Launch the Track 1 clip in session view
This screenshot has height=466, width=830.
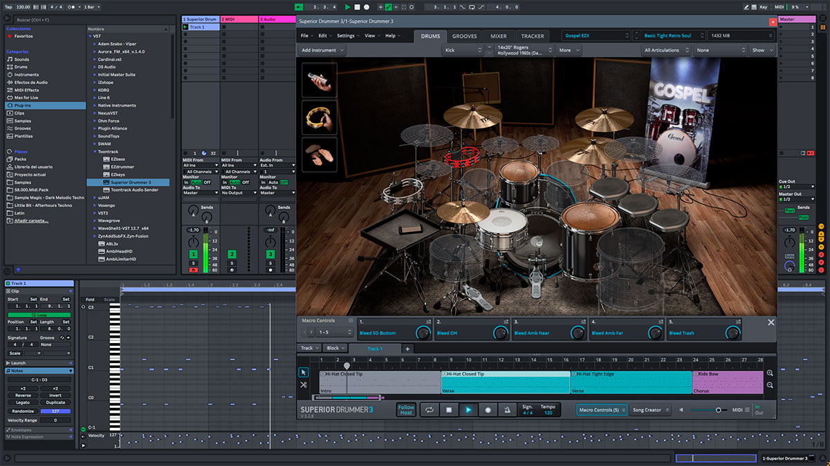(185, 27)
